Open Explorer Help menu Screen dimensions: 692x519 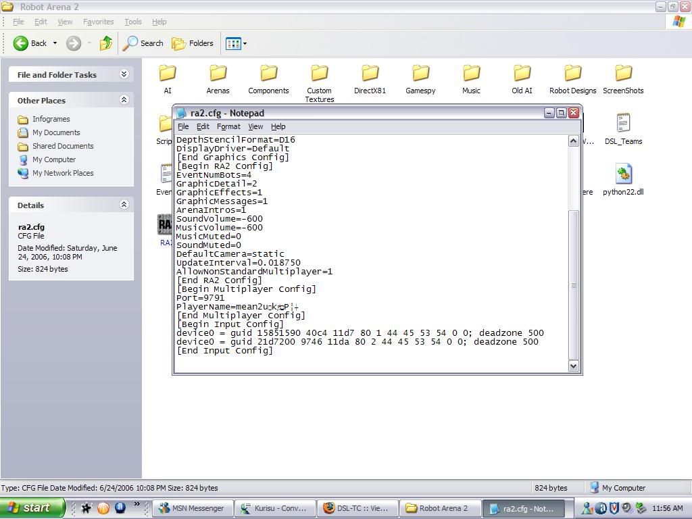tap(159, 22)
